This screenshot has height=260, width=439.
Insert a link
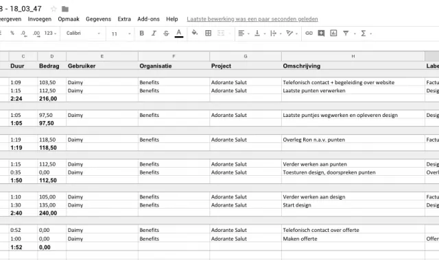(309, 34)
